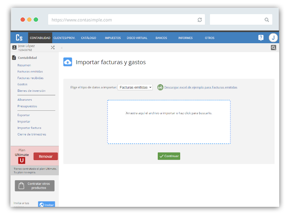290x213 pixels.
Task: Click the cloud upload icon by title
Action: coord(68,62)
